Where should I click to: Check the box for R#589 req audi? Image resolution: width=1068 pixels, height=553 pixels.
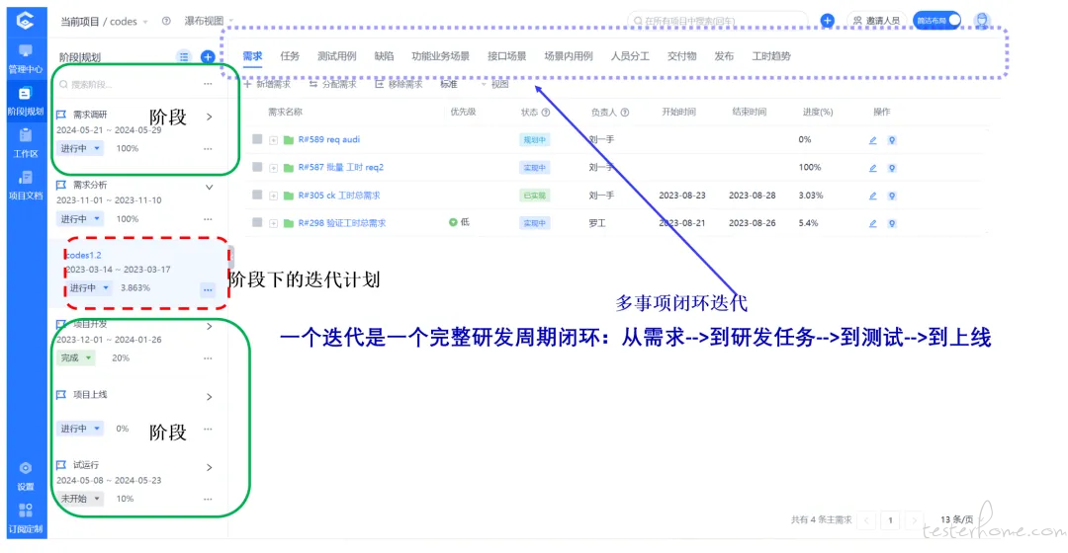[x=257, y=139]
